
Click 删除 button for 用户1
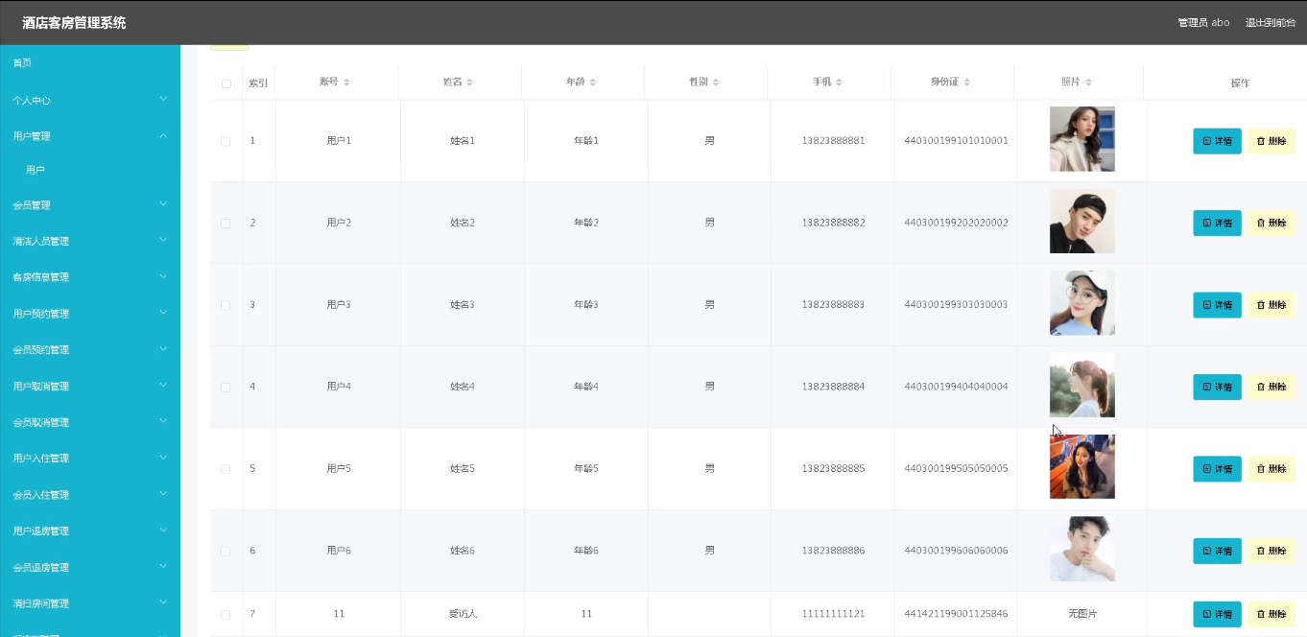1271,141
